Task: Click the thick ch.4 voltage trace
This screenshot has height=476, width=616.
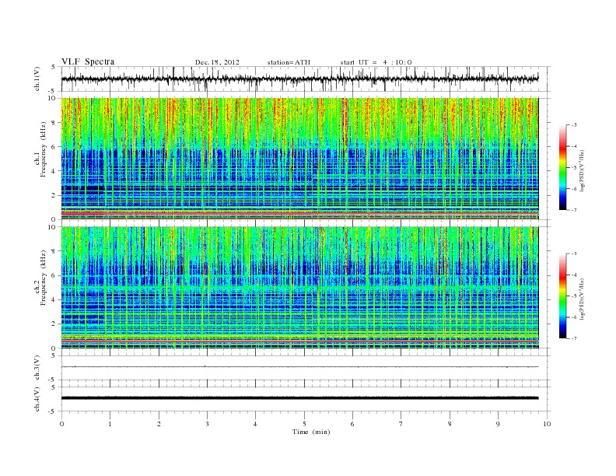Action: (x=299, y=398)
